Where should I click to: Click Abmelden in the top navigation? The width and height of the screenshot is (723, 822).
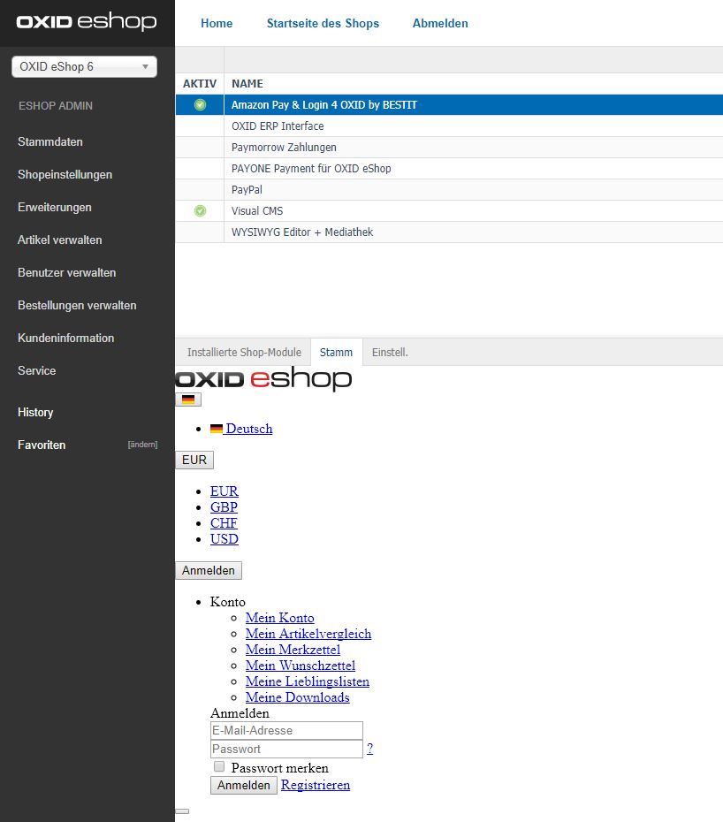click(x=440, y=23)
